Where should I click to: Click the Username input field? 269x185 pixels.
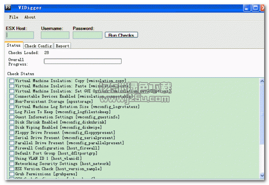pyautogui.click(x=55, y=35)
